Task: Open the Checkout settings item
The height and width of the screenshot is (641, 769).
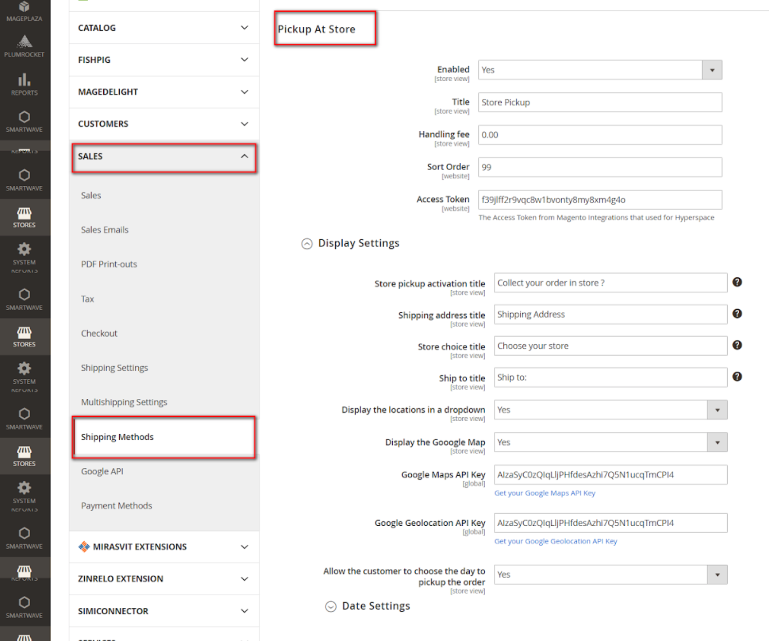Action: click(99, 333)
